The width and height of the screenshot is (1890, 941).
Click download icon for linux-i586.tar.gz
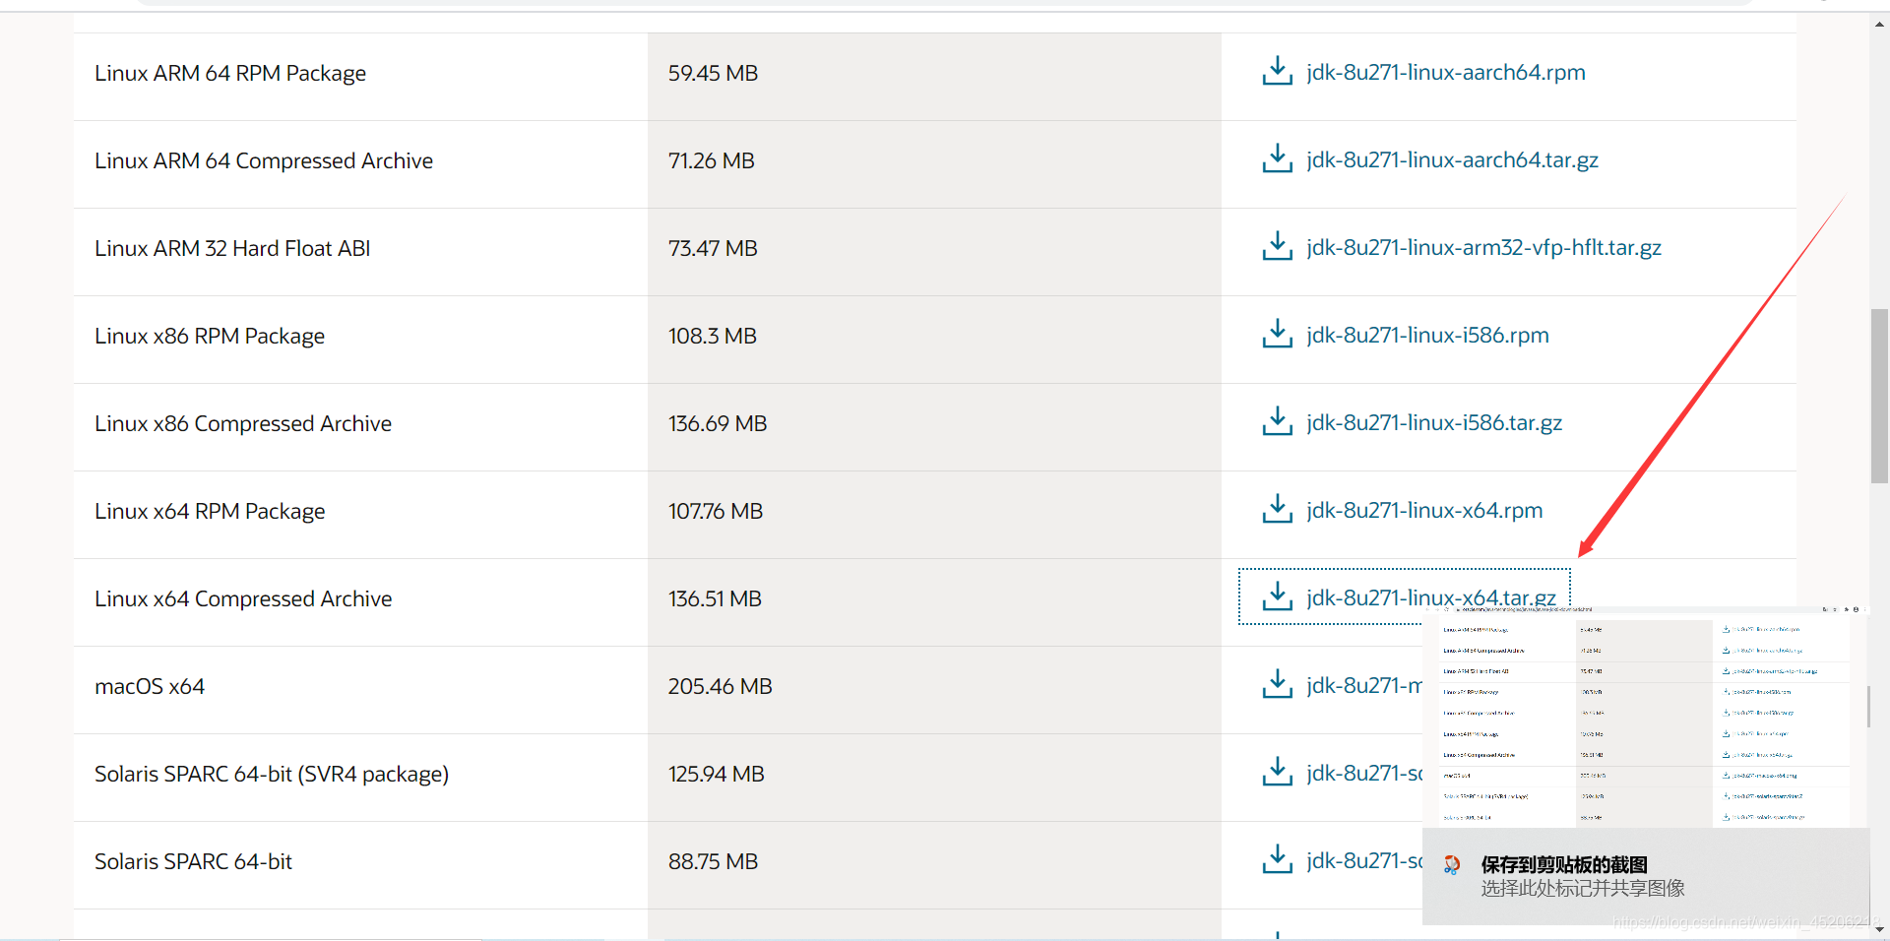pyautogui.click(x=1277, y=421)
